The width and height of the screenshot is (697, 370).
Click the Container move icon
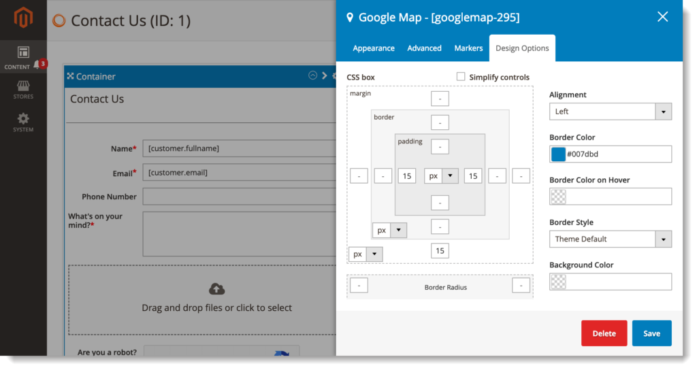coord(70,76)
